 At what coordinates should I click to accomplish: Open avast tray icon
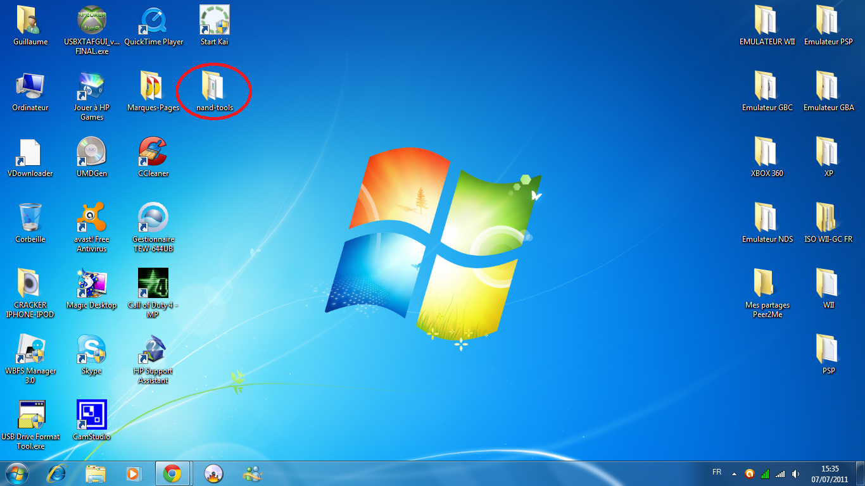click(x=750, y=473)
